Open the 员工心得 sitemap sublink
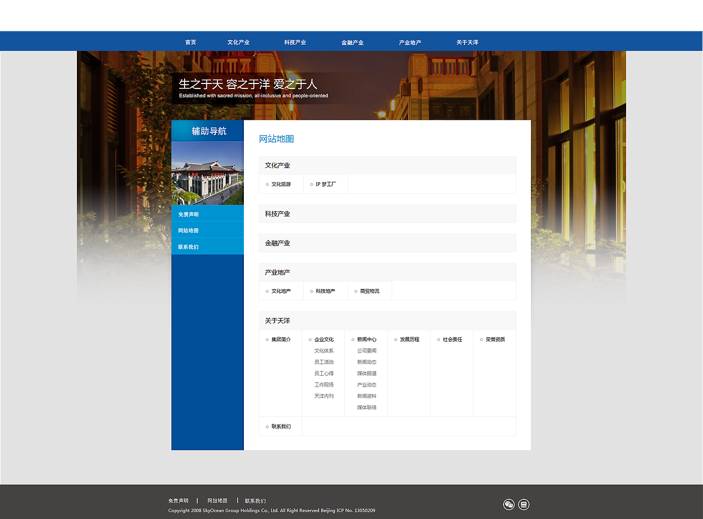Viewport: 703px width, 519px height. [324, 373]
